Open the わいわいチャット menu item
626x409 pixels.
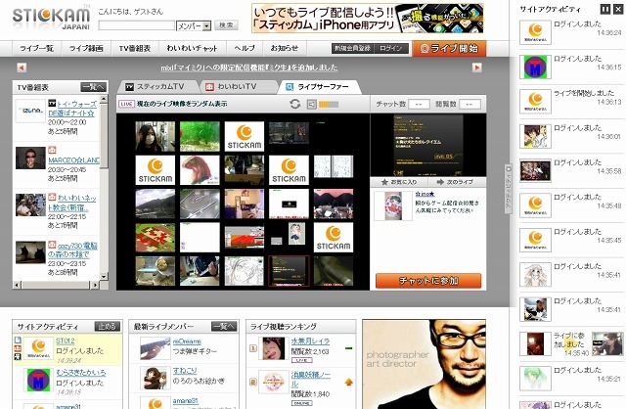pyautogui.click(x=192, y=48)
